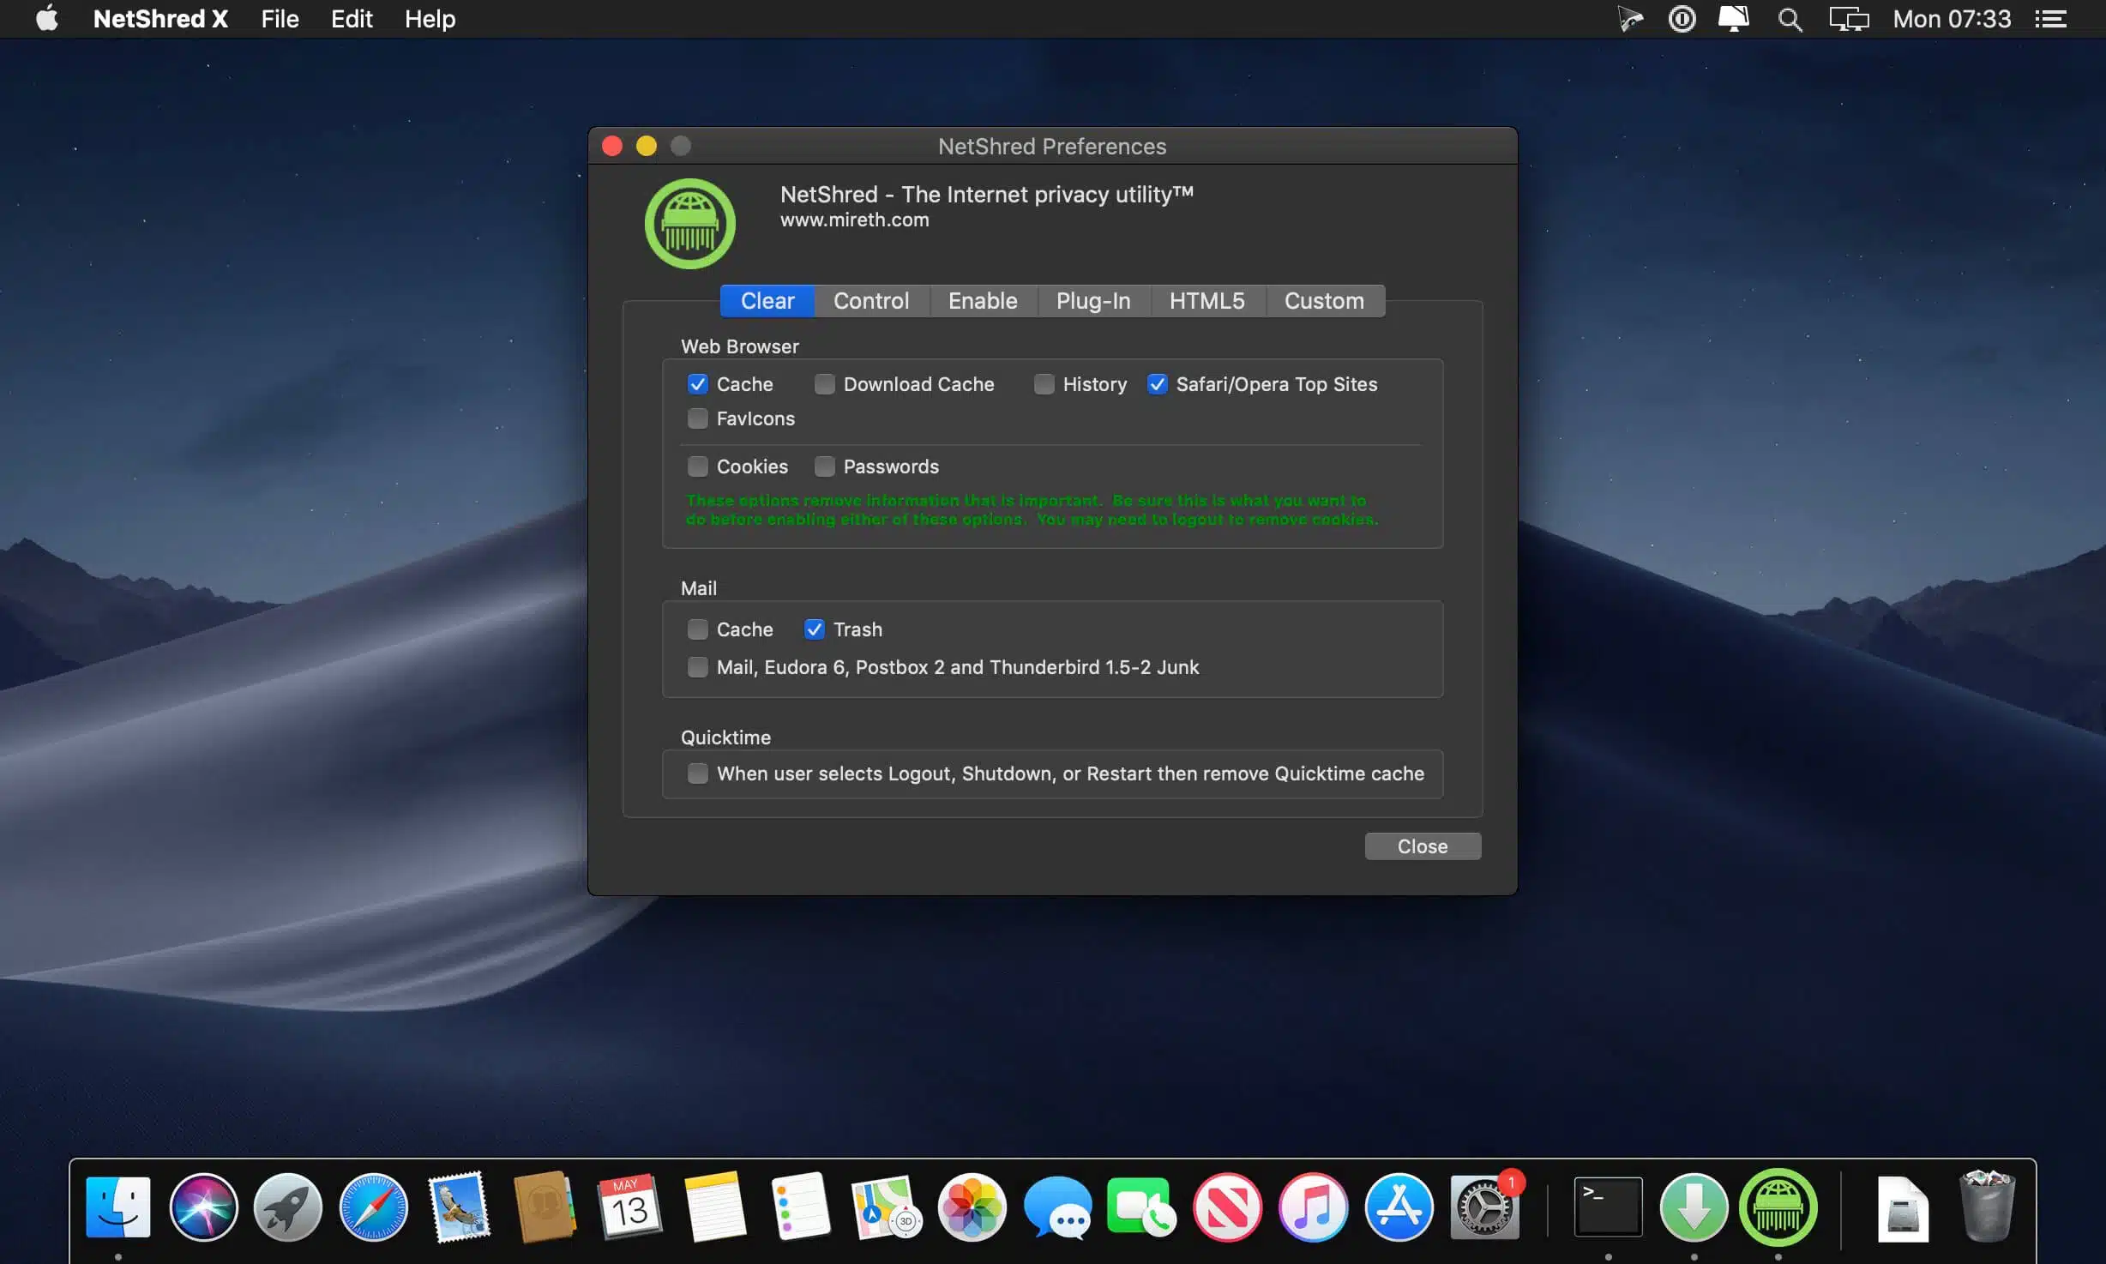Enable the History checkbox

(x=1044, y=384)
